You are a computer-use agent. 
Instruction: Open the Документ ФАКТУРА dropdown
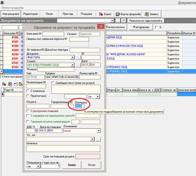click(73, 58)
